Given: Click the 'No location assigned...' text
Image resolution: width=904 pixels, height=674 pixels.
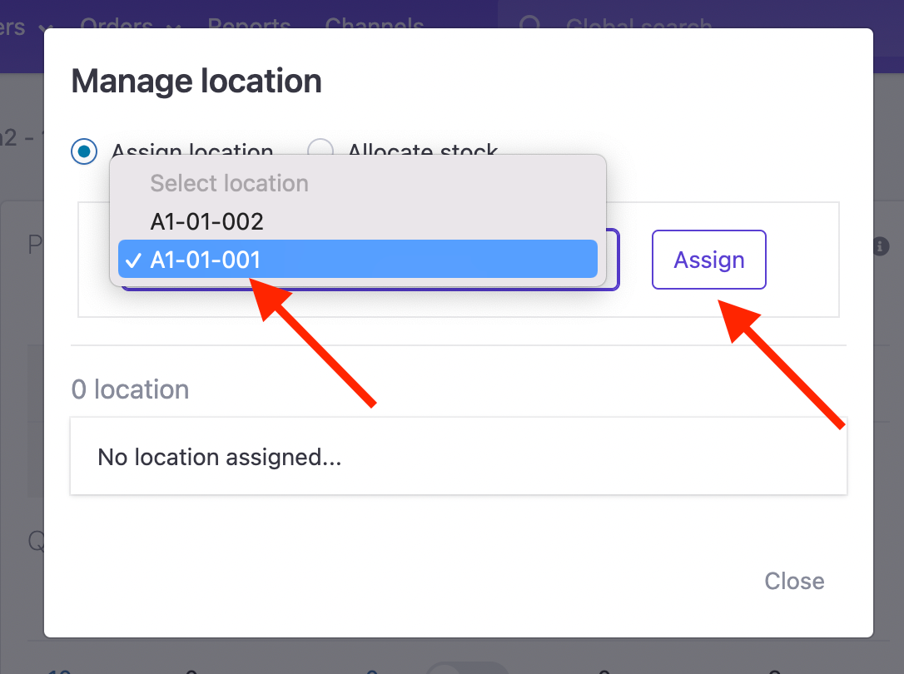Looking at the screenshot, I should click(x=219, y=458).
